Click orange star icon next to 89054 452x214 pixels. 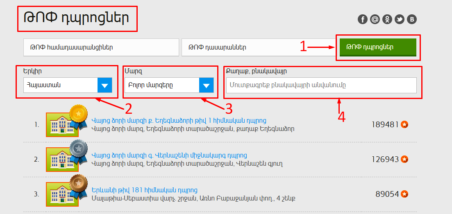pos(404,194)
